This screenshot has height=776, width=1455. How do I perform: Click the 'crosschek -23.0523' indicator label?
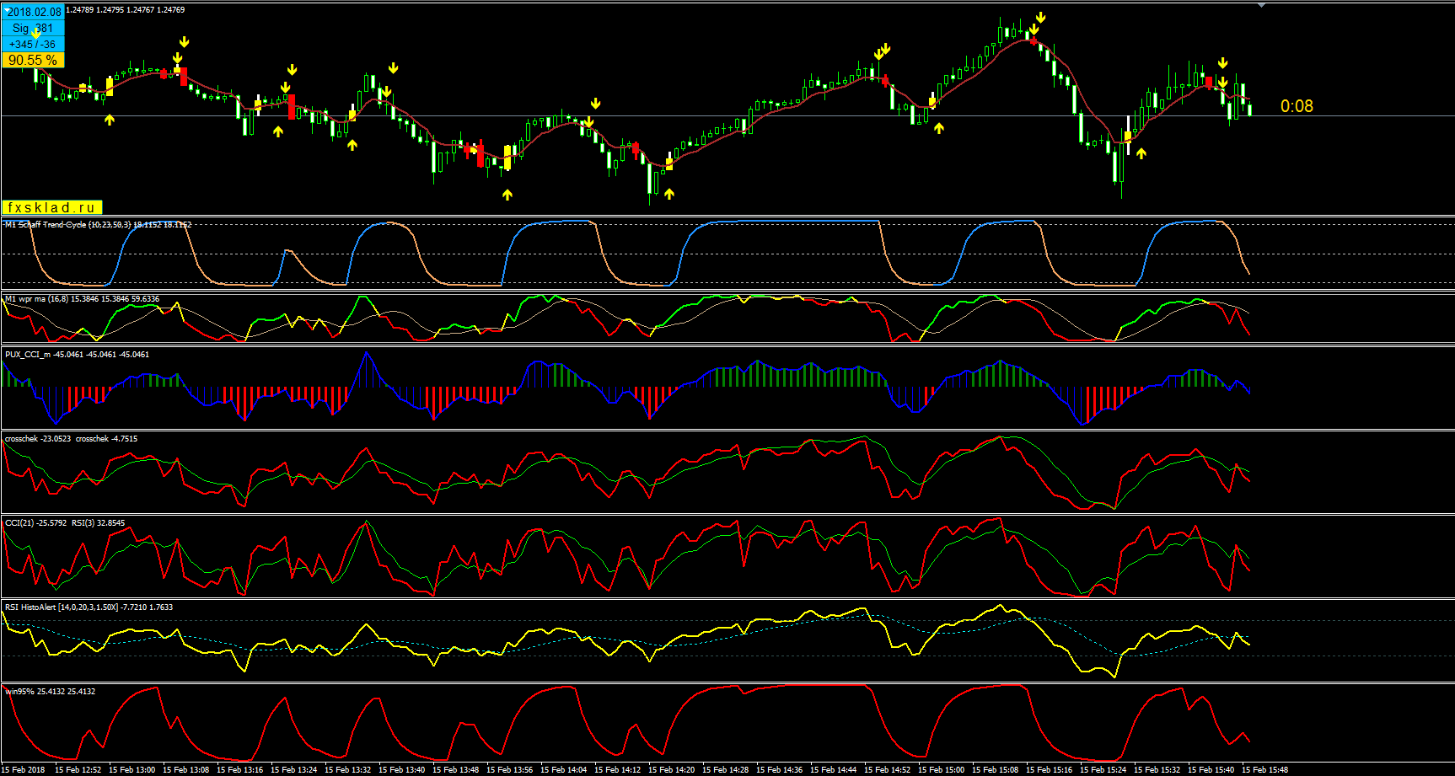[x=38, y=439]
